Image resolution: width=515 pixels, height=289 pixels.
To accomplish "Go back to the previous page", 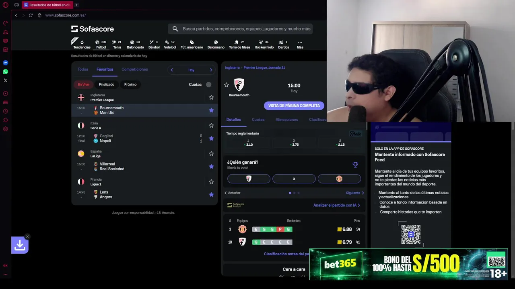I will click(x=16, y=15).
